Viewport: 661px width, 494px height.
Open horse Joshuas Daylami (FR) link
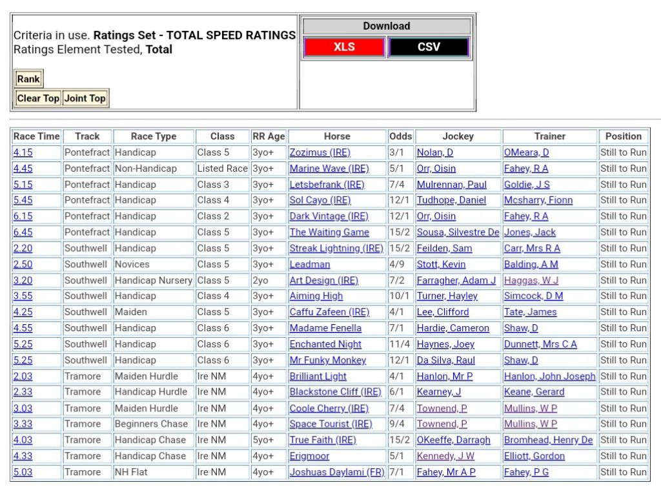click(336, 472)
